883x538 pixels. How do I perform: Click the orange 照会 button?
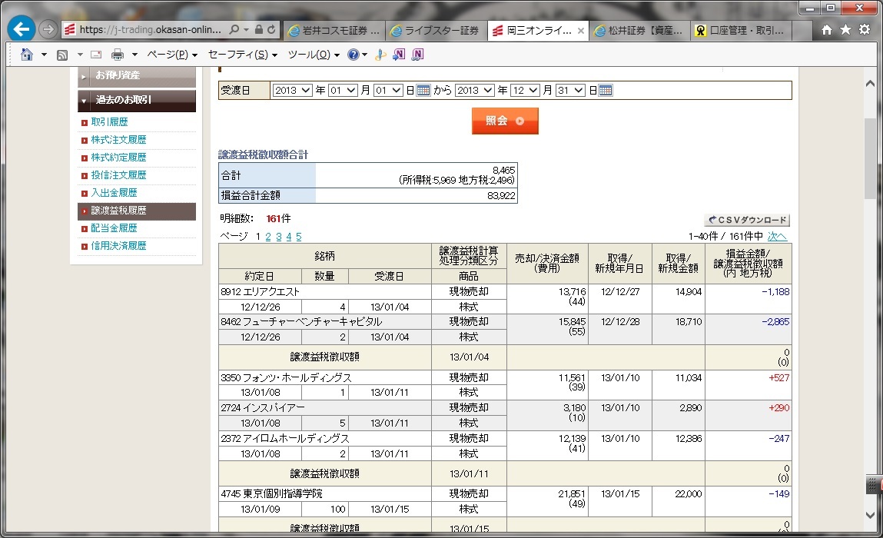(x=504, y=121)
